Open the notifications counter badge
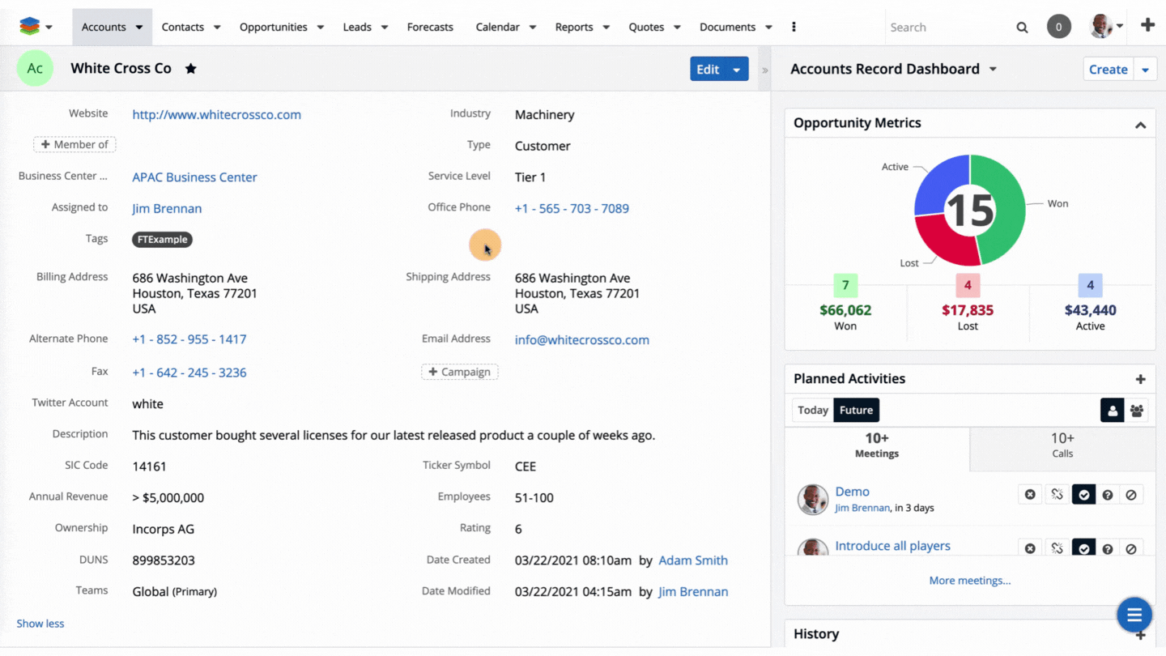 (1058, 27)
